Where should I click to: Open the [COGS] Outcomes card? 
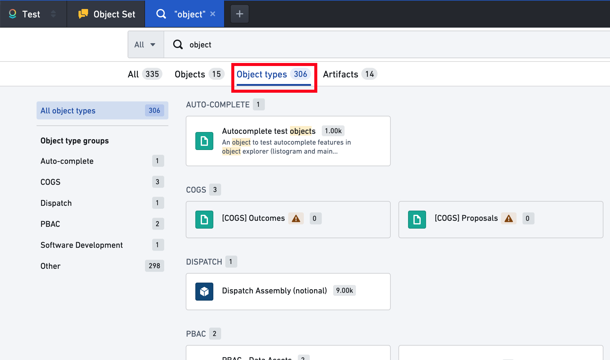pos(288,220)
